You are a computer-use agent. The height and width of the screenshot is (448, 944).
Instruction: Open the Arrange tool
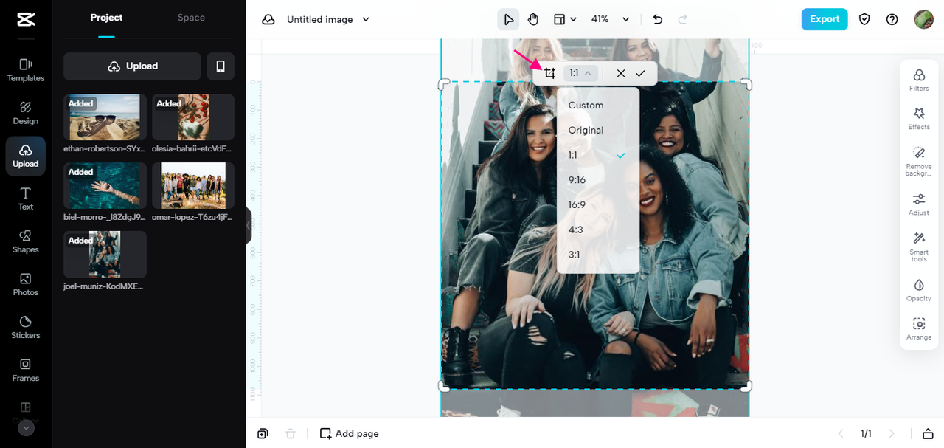point(919,328)
